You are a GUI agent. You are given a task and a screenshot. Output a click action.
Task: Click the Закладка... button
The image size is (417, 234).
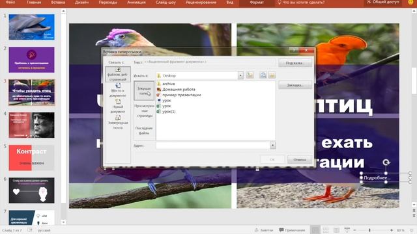[295, 85]
